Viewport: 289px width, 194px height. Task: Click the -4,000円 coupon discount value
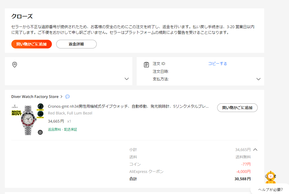[243, 172]
